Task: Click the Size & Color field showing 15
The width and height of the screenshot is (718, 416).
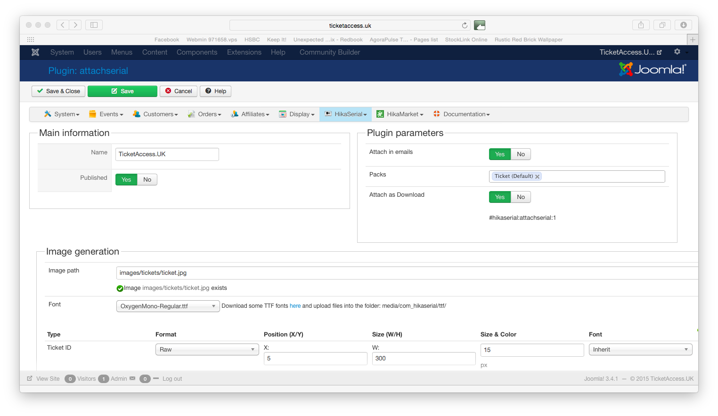Action: tap(532, 350)
